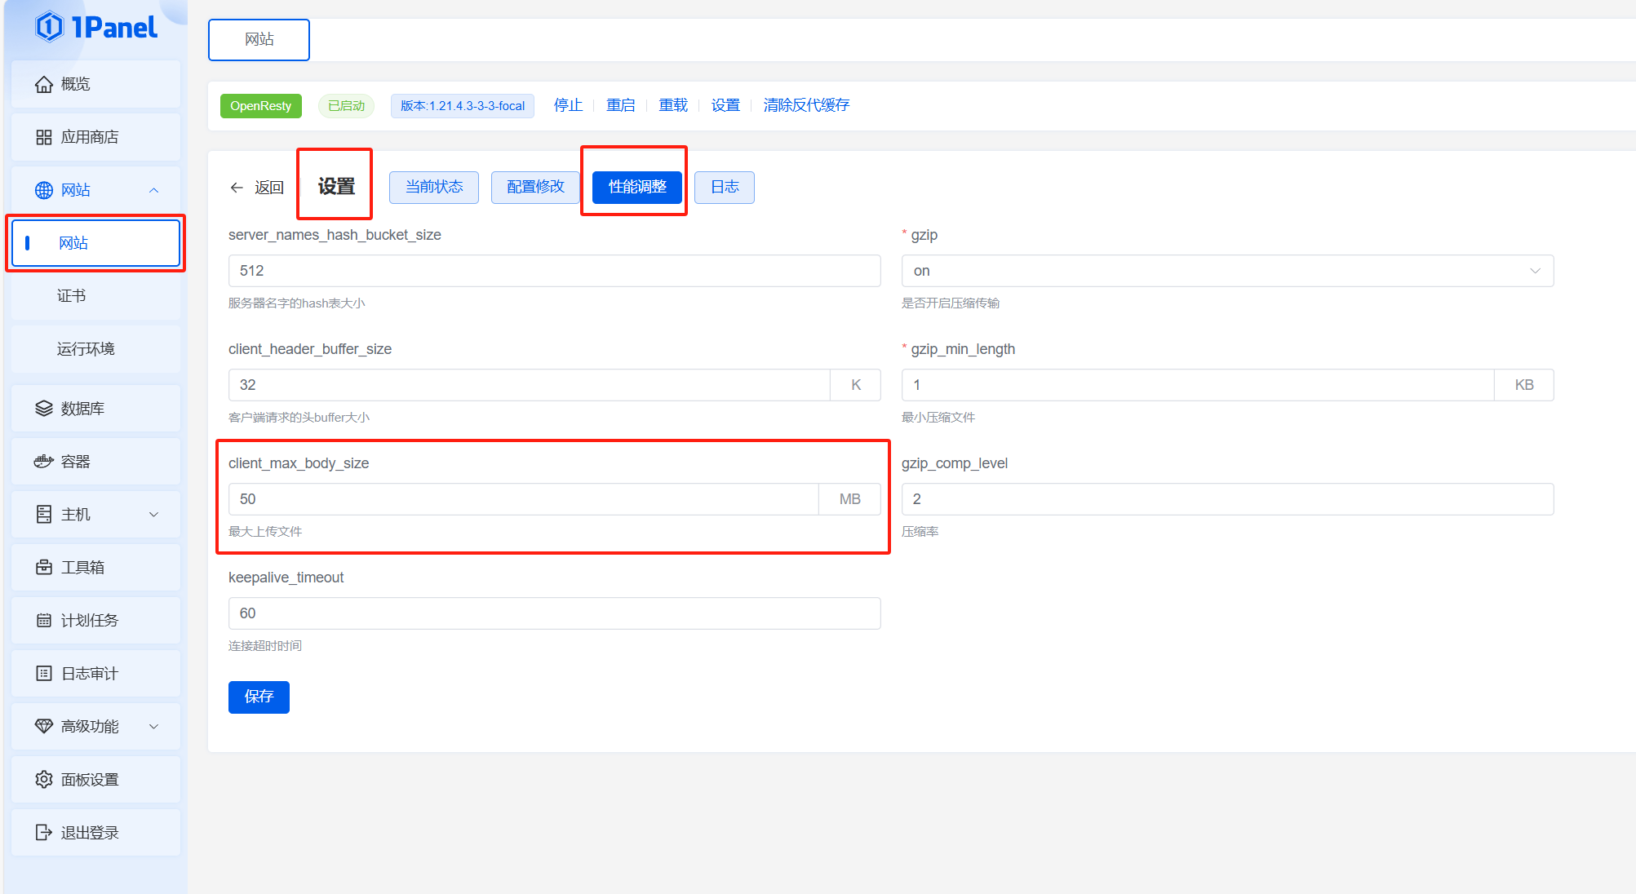Switch to the 当前状态 tab
1636x894 pixels.
(434, 188)
